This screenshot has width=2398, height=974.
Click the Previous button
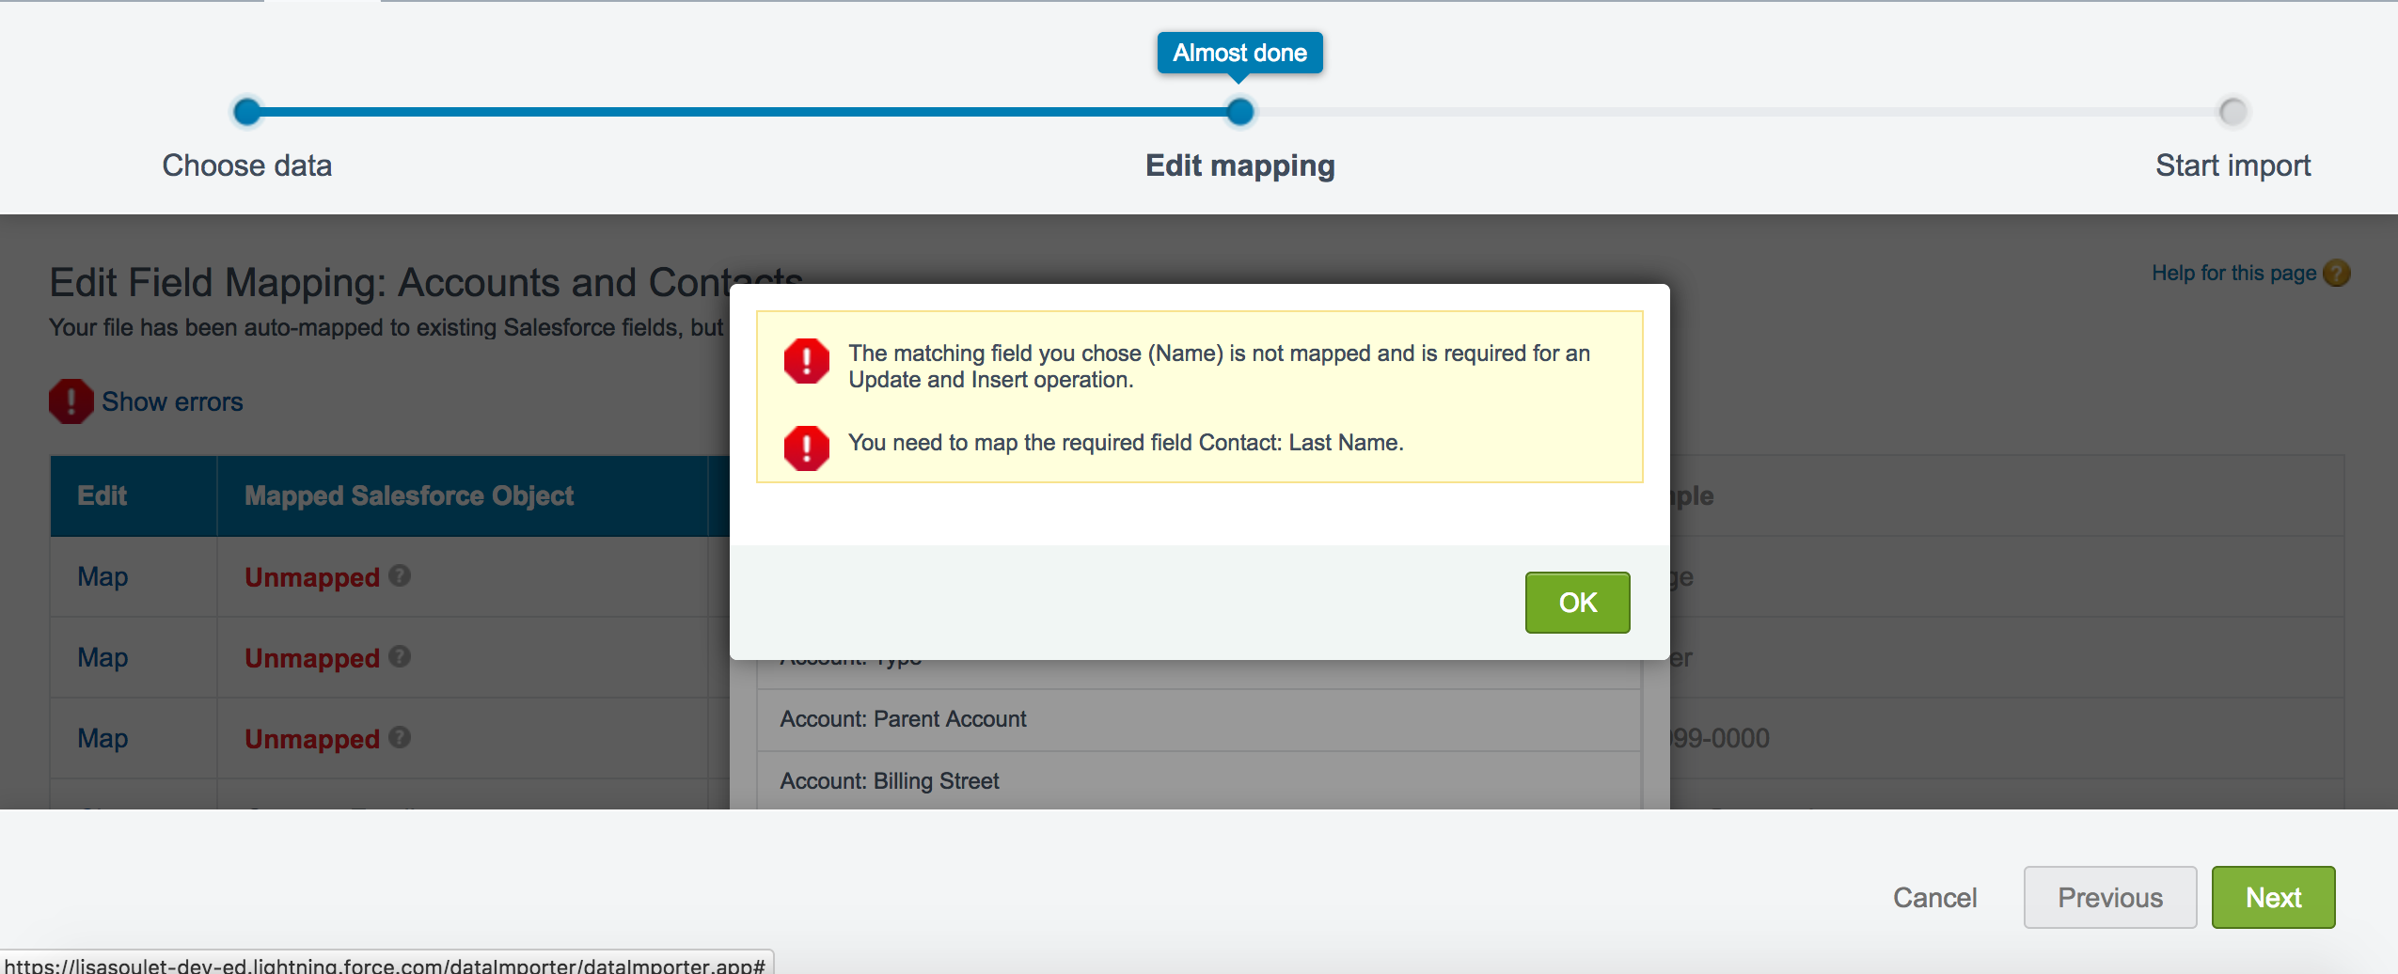pyautogui.click(x=2109, y=897)
